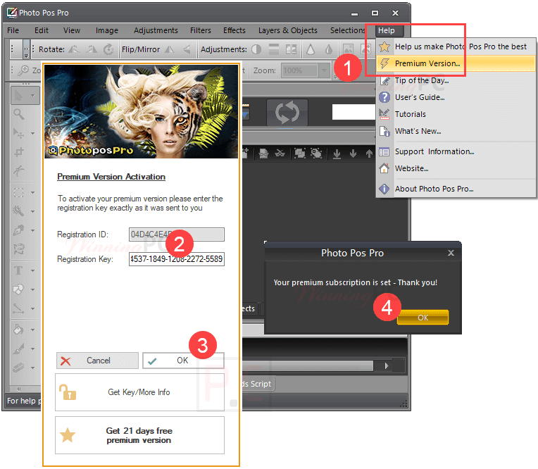Click the flip horizontal icon
Image resolution: width=538 pixels, height=469 pixels.
pyautogui.click(x=170, y=49)
